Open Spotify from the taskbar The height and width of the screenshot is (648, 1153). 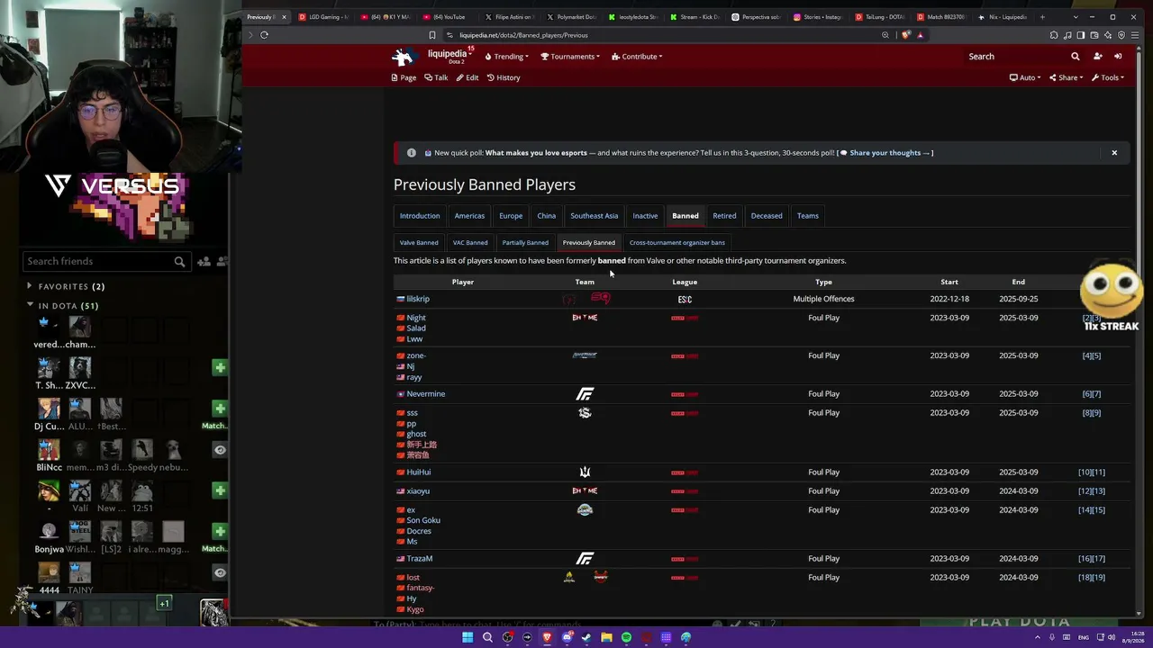coord(626,637)
